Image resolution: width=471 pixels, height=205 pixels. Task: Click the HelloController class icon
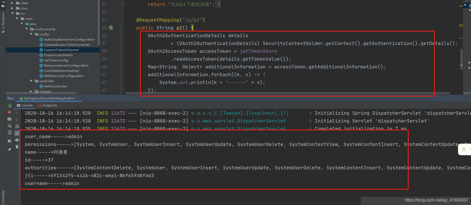point(41,86)
